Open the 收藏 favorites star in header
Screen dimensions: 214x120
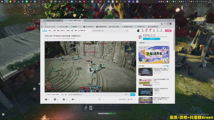(x=154, y=30)
